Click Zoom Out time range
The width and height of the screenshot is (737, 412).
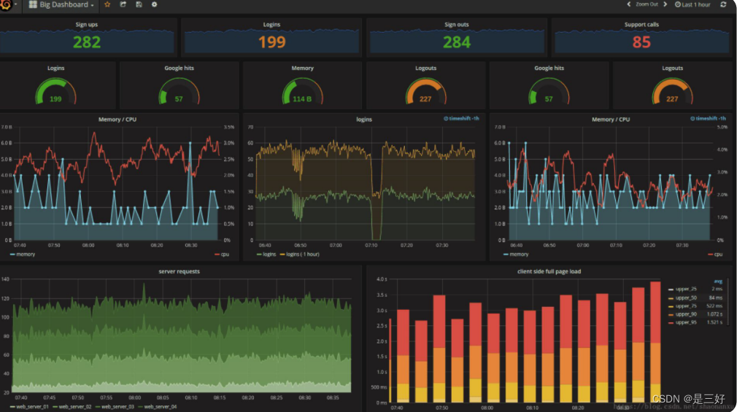click(x=647, y=4)
